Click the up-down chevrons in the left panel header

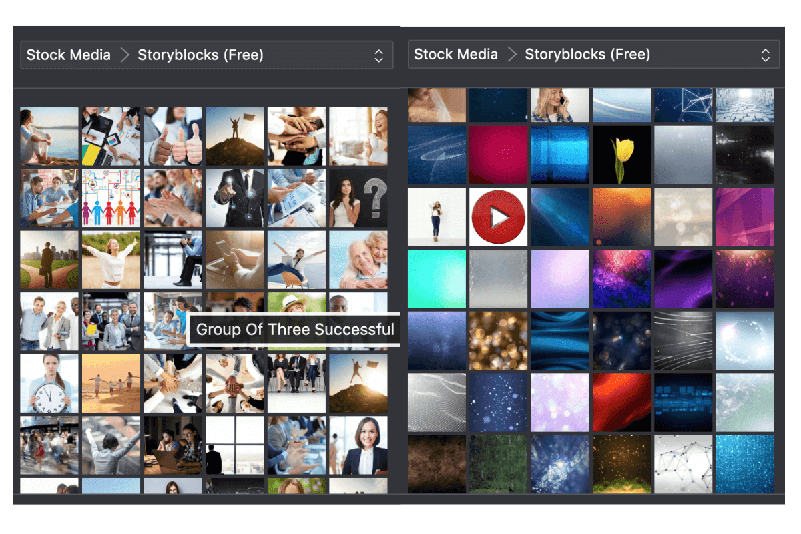pyautogui.click(x=378, y=55)
